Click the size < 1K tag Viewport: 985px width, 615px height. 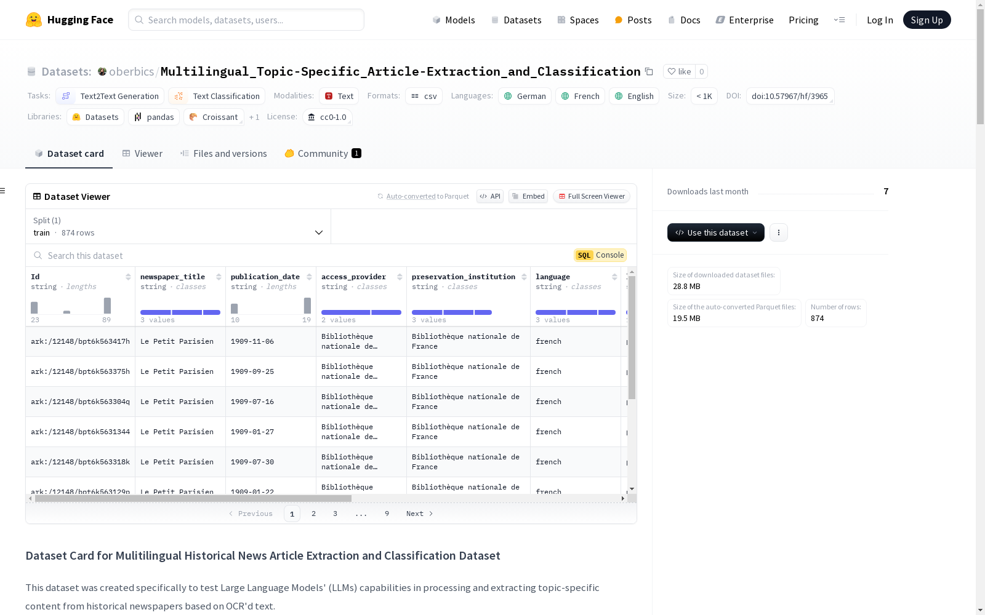pyautogui.click(x=704, y=96)
